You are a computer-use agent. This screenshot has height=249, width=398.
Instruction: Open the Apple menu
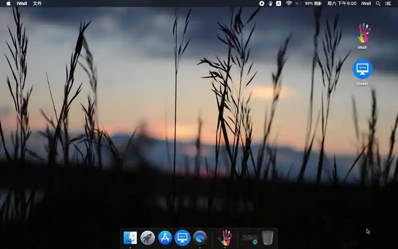[8, 3]
